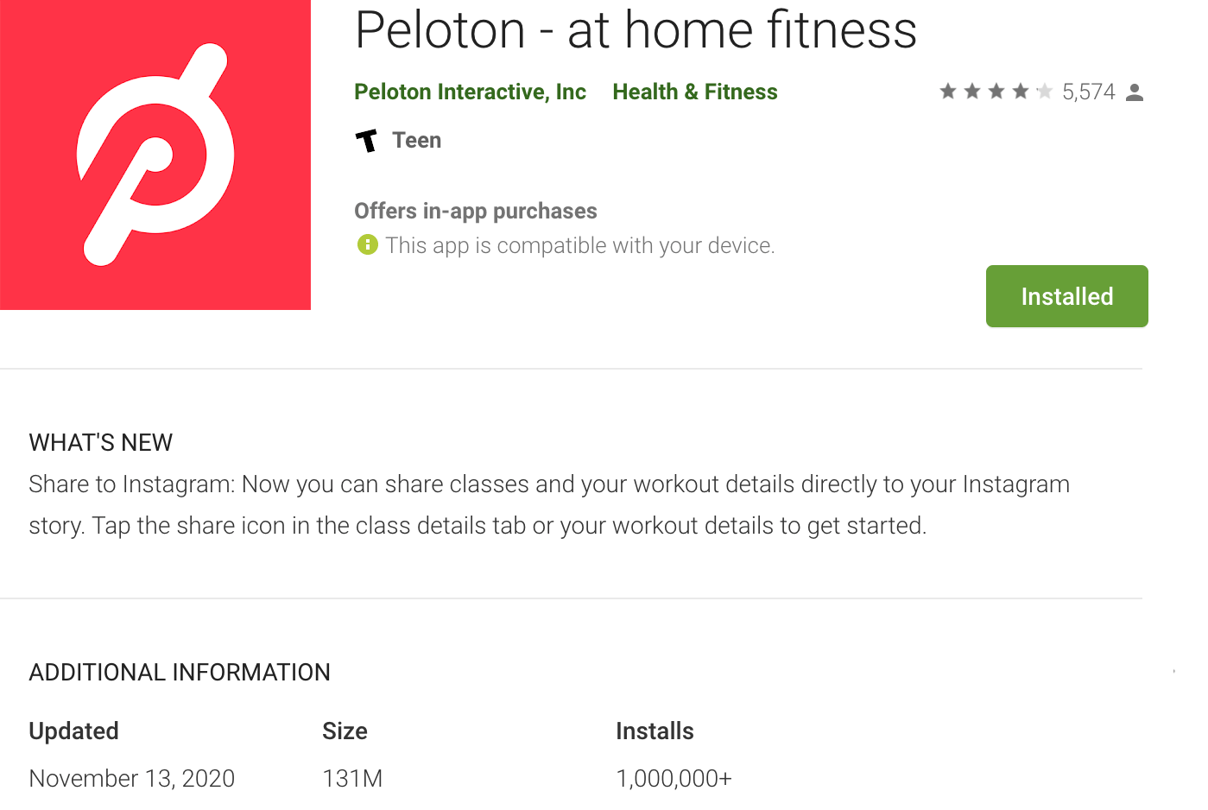Click the November 13, 2020 updated date
Image resolution: width=1208 pixels, height=810 pixels.
[132, 778]
